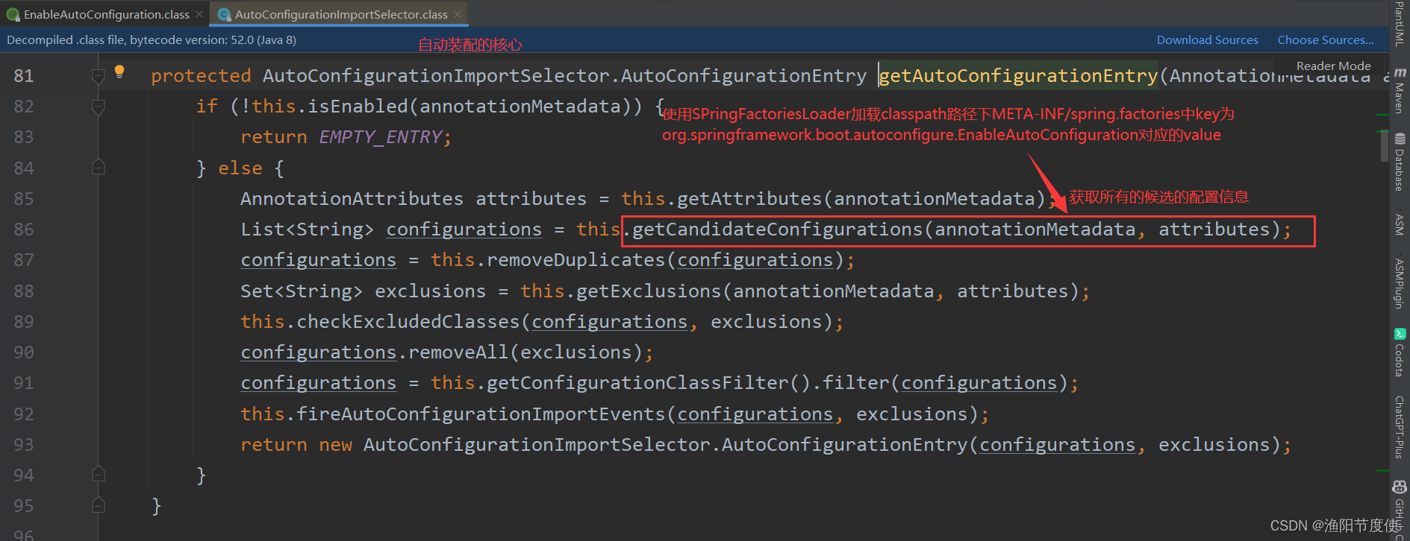Collapse the else block at line 84

(98, 168)
